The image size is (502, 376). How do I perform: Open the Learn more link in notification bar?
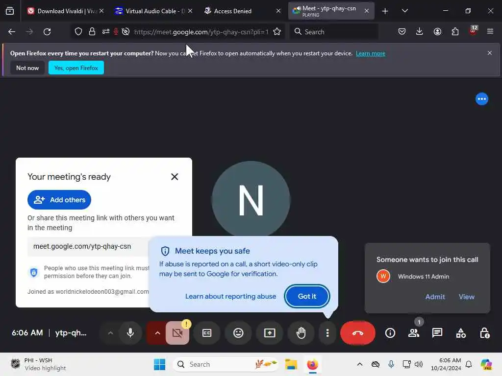(x=371, y=53)
